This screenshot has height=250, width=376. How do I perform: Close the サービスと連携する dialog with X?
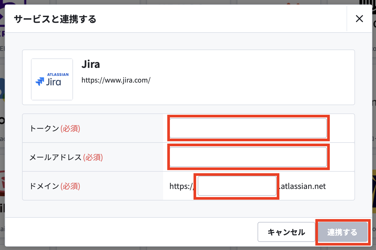(359, 19)
